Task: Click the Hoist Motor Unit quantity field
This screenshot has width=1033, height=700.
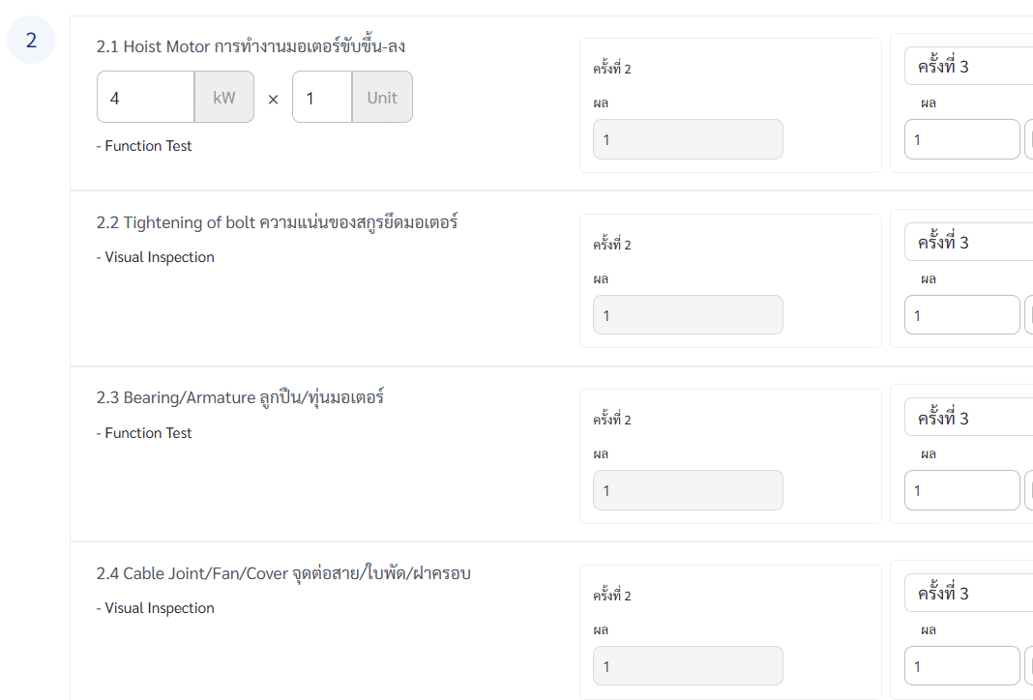Action: [x=322, y=98]
